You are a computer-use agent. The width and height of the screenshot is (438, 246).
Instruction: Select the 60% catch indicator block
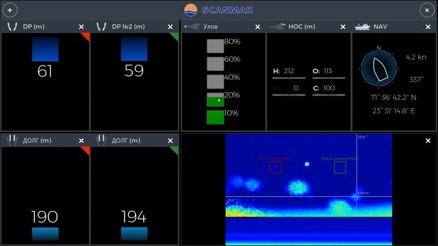pyautogui.click(x=215, y=64)
